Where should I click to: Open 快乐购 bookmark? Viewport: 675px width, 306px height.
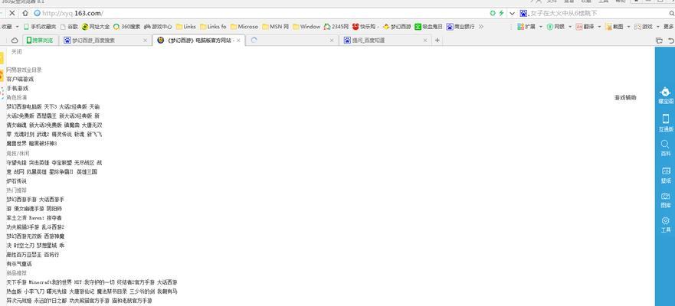(365, 27)
